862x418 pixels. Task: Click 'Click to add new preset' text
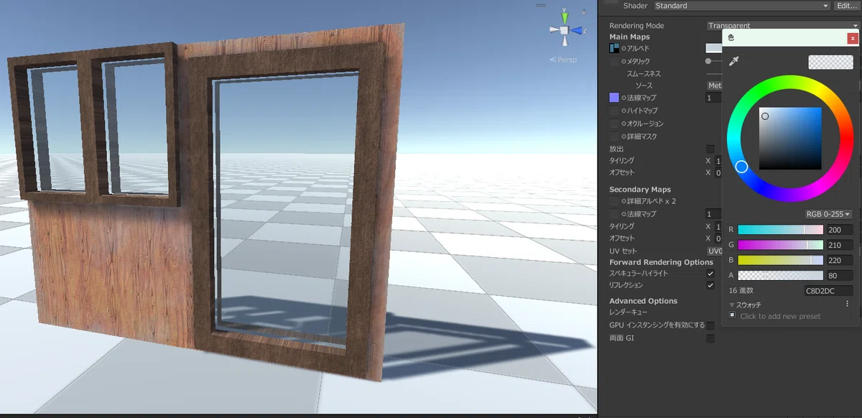tap(780, 316)
